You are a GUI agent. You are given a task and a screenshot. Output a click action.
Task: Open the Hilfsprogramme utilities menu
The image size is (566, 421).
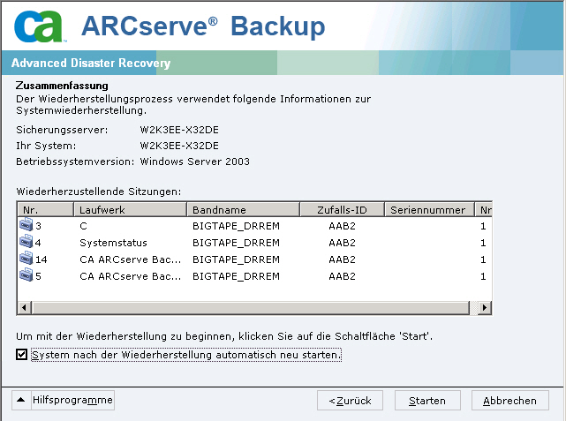pyautogui.click(x=72, y=401)
